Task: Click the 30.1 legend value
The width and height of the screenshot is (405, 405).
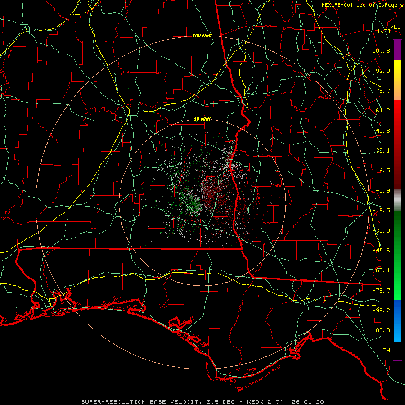Action: [383, 151]
